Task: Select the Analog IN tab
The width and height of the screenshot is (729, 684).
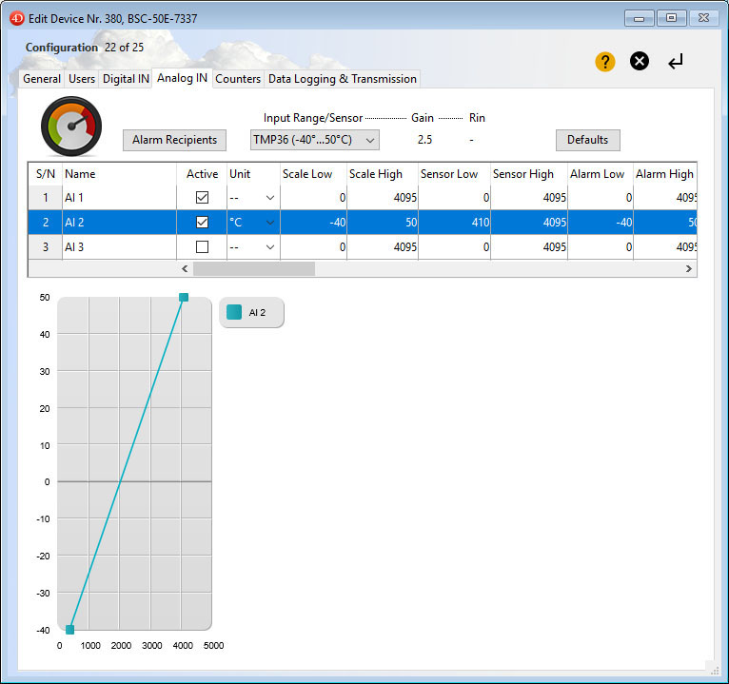Action: tap(183, 78)
